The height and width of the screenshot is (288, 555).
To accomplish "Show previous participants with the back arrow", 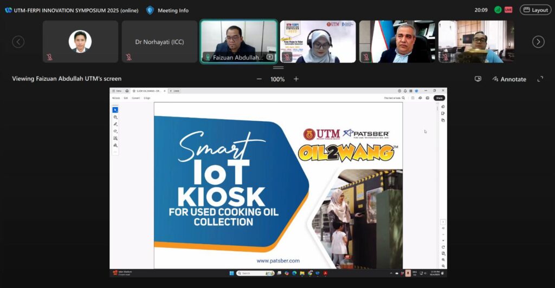I will pos(18,42).
